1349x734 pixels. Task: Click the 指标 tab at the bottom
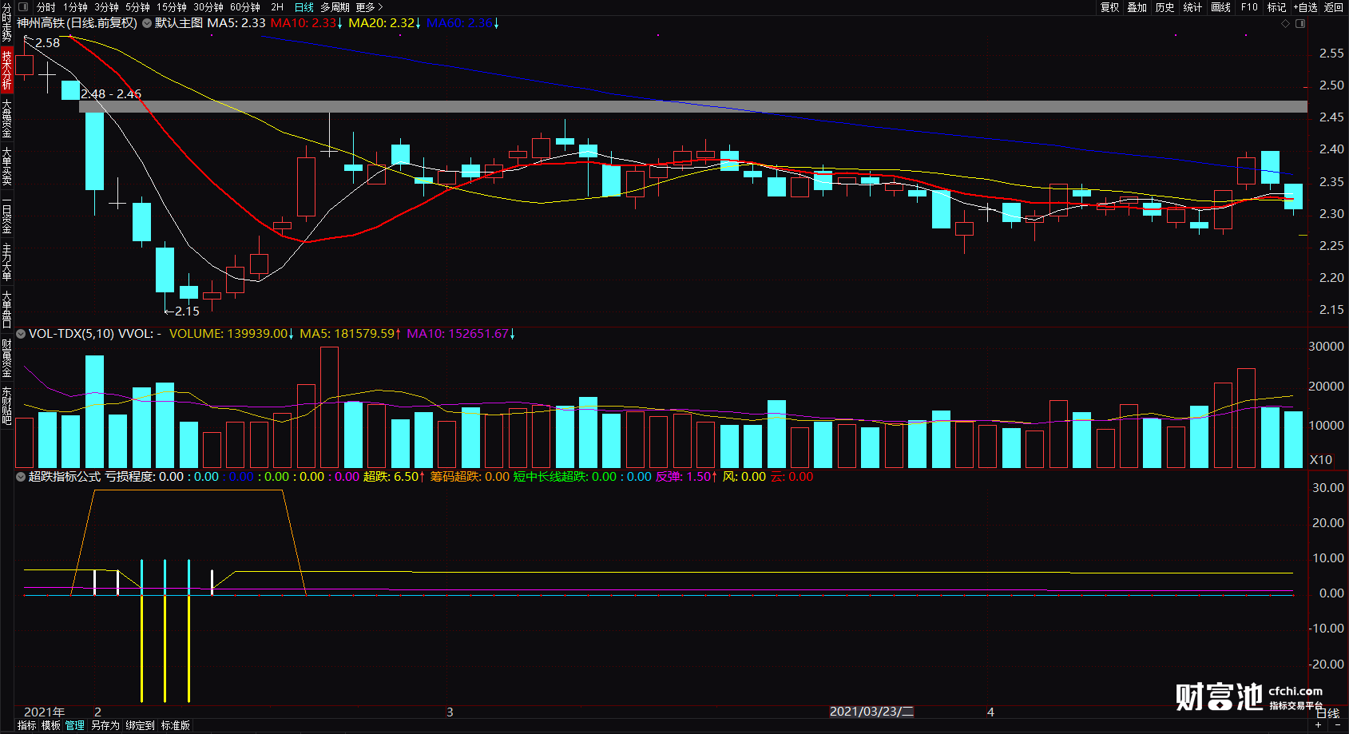point(26,725)
